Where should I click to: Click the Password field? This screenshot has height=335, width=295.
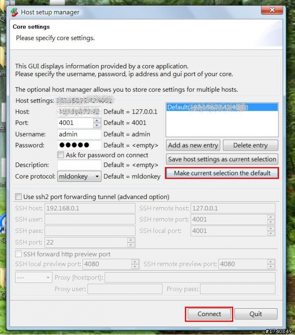pyautogui.click(x=79, y=145)
